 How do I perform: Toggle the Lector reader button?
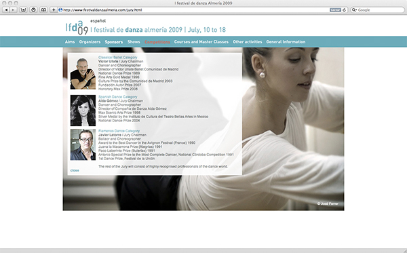click(x=335, y=10)
